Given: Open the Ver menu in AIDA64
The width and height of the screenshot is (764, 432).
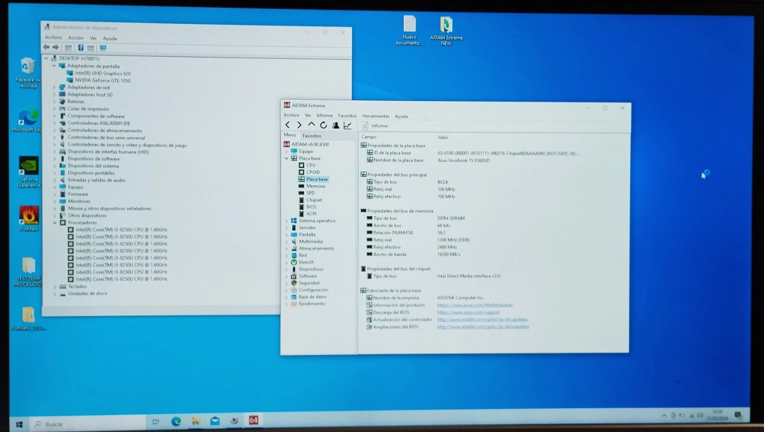Looking at the screenshot, I should click(308, 115).
